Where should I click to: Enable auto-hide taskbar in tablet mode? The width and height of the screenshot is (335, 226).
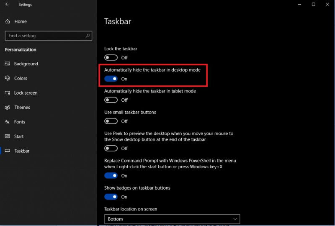[x=111, y=100]
